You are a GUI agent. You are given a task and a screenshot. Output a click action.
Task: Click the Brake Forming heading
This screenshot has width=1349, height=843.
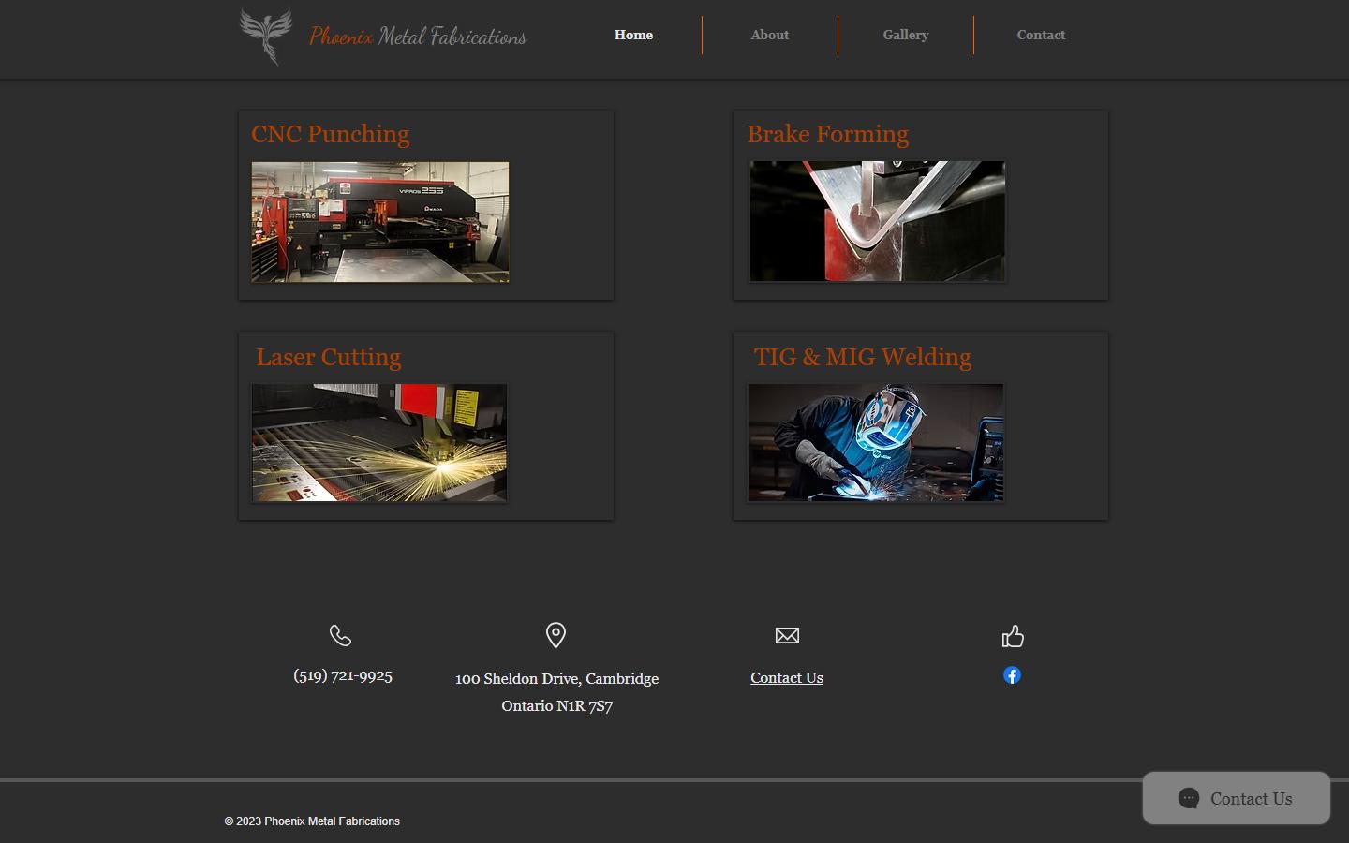click(828, 135)
